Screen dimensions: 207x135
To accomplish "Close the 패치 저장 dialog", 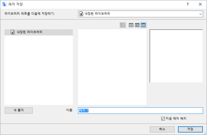I will click(x=200, y=4).
